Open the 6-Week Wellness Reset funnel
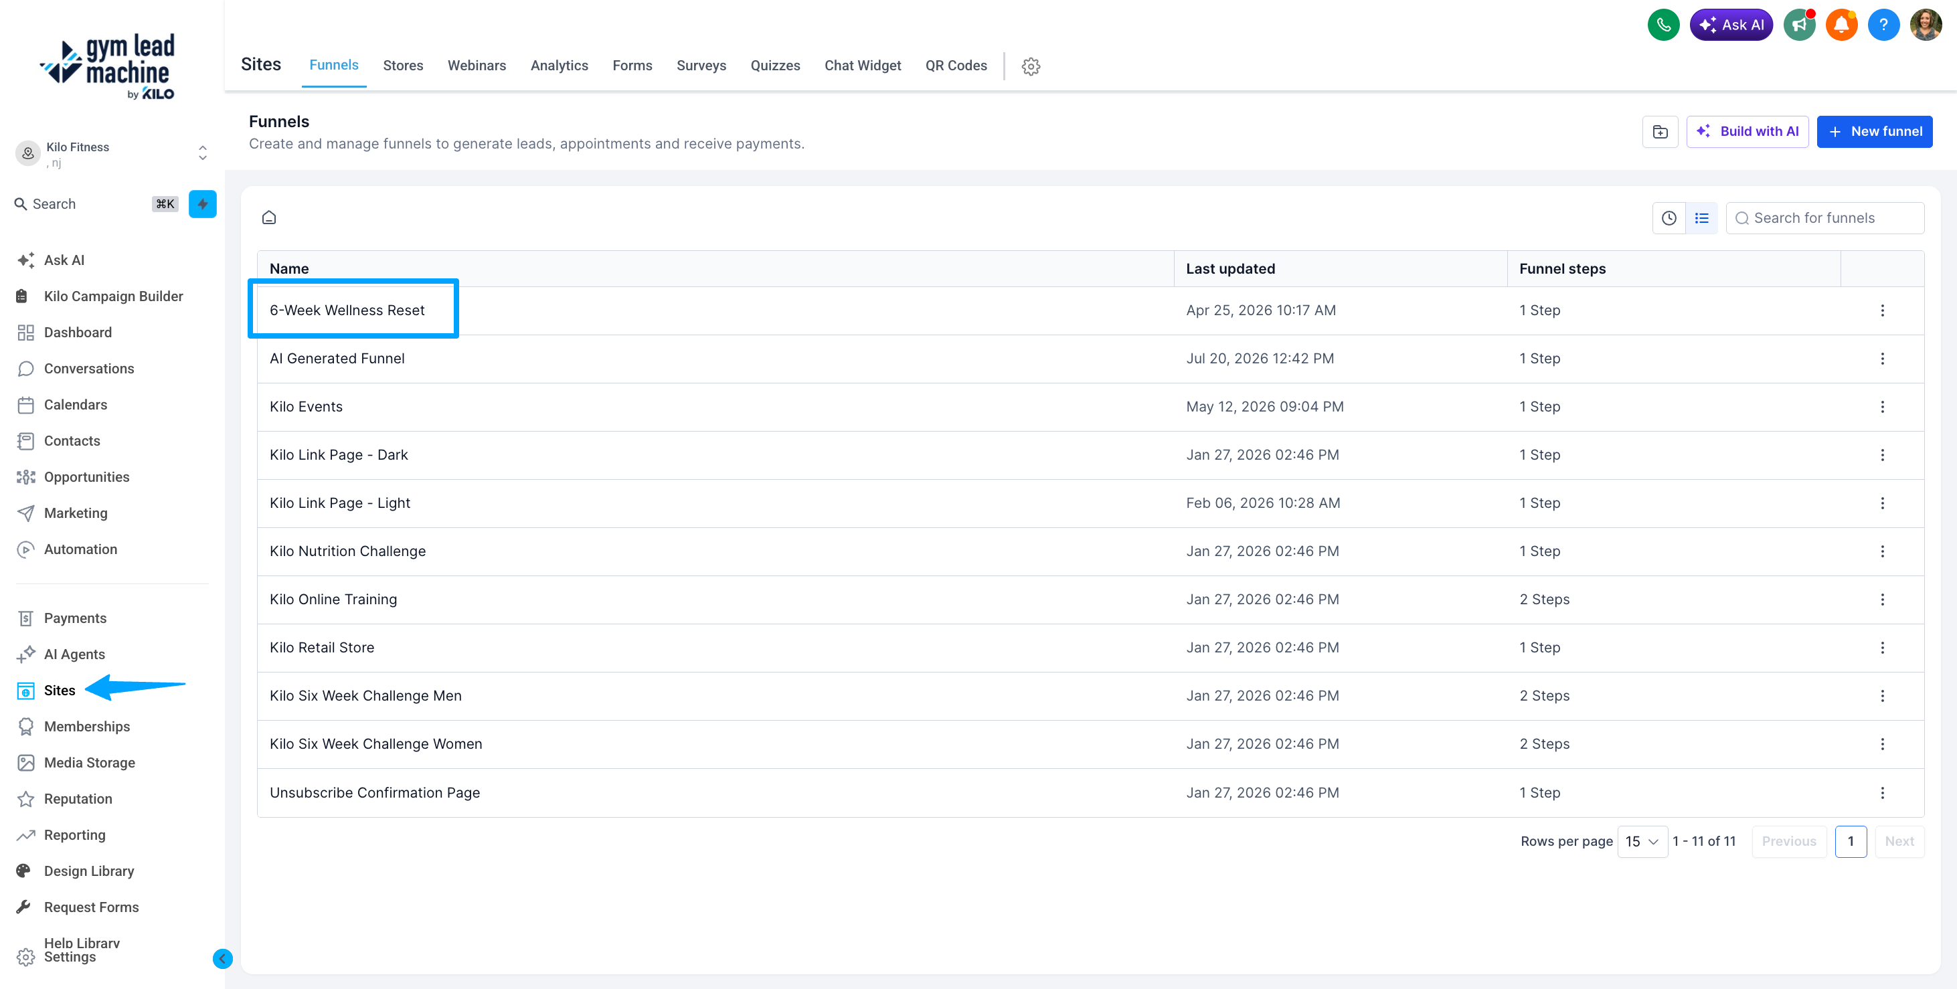Screen dimensions: 1957x989 point(347,310)
